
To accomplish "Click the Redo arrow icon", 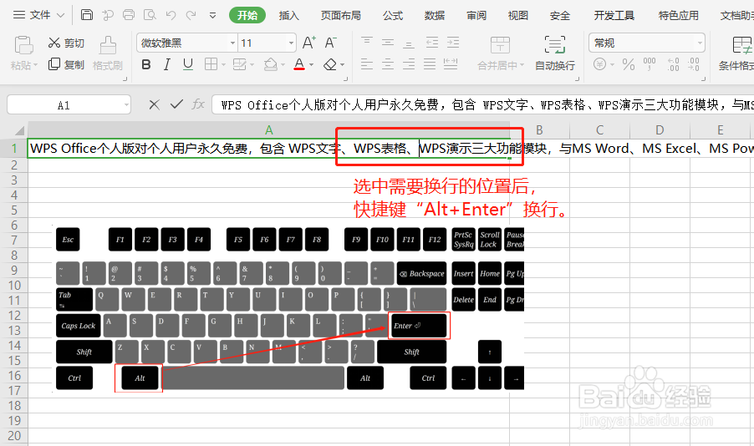I will click(x=191, y=15).
